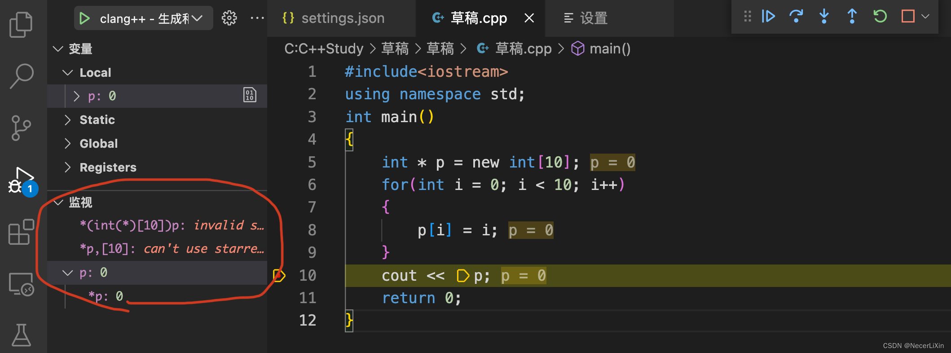Click Step Into in debug toolbar
Screen dimensions: 951x353
[x=824, y=17]
